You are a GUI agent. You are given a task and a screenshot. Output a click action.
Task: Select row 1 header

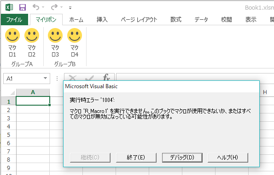tap(8, 102)
